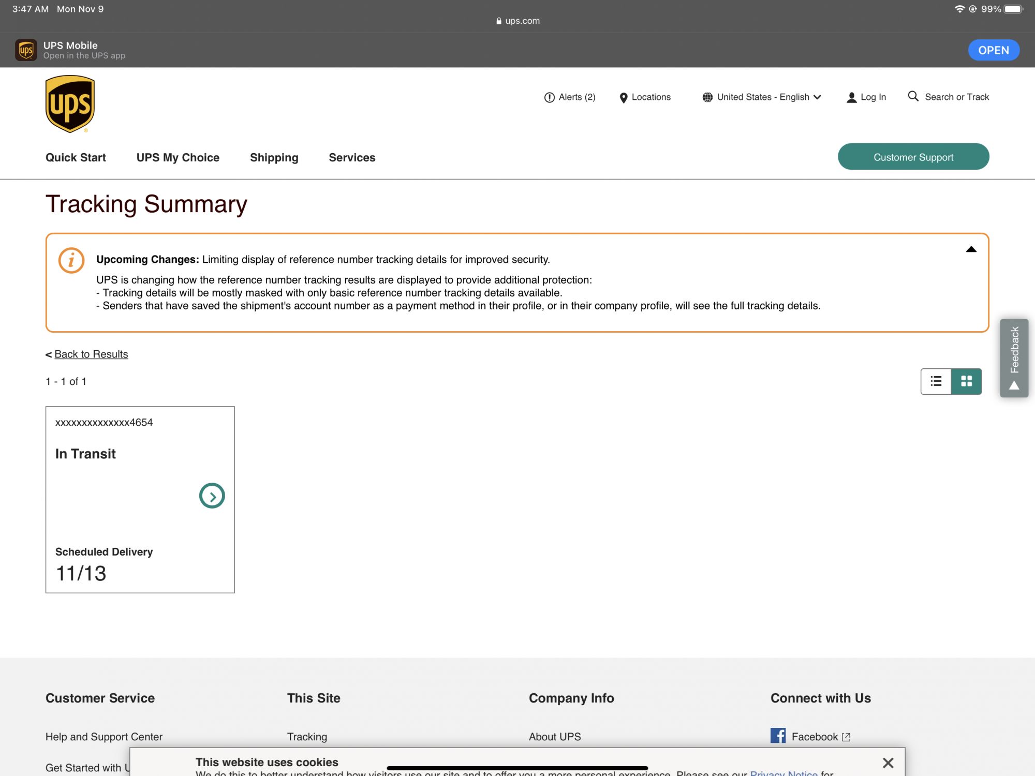Dismiss the cookies banner

888,763
